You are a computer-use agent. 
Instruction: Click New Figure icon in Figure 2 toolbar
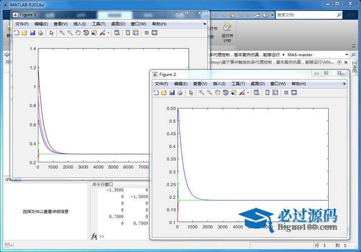tap(156, 93)
